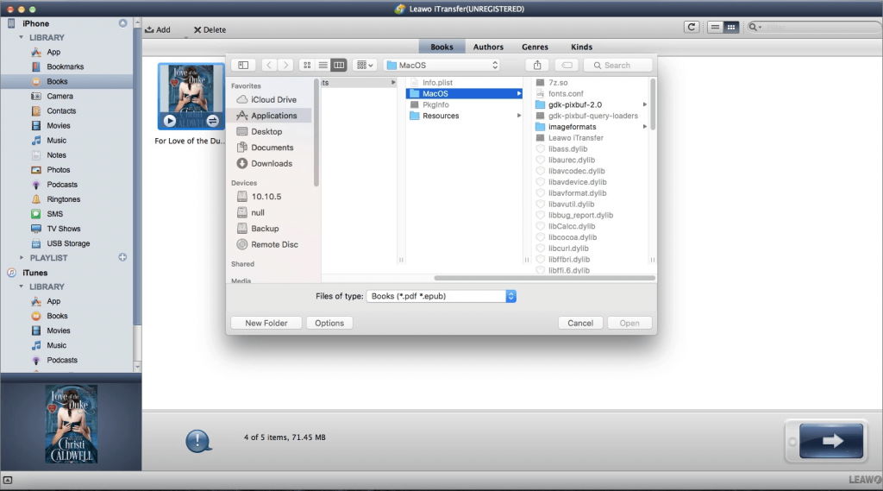The height and width of the screenshot is (491, 883).
Task: Click the edit tags icon in dialog
Action: coord(567,66)
